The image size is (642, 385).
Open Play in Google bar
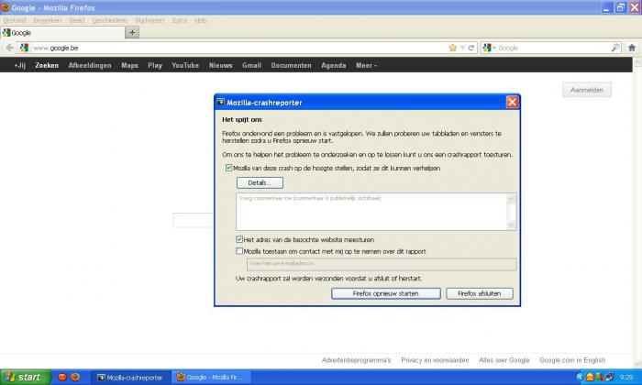pyautogui.click(x=155, y=65)
